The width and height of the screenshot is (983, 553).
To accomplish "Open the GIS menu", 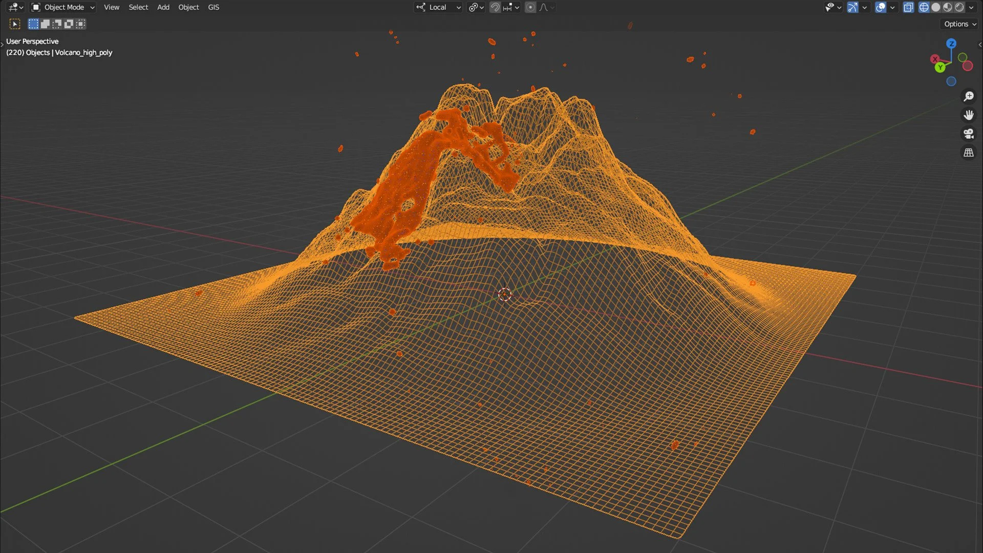I will click(213, 7).
